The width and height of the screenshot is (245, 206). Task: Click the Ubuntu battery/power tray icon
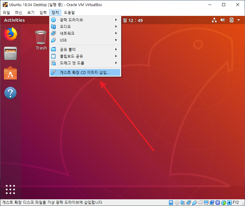point(232,20)
